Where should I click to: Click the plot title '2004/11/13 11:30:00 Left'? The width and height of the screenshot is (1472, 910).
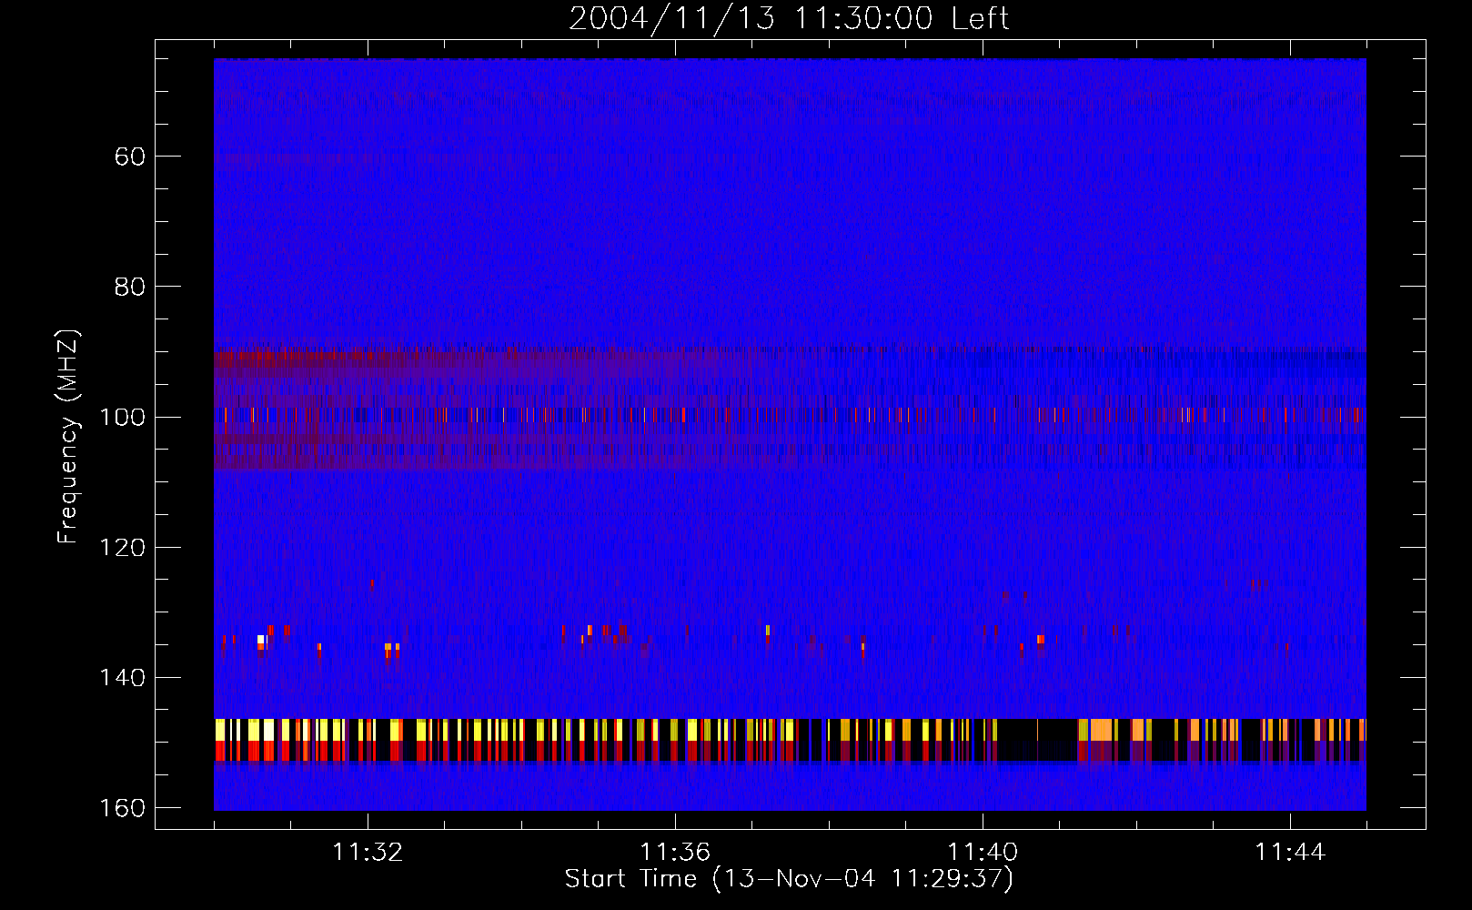789,18
